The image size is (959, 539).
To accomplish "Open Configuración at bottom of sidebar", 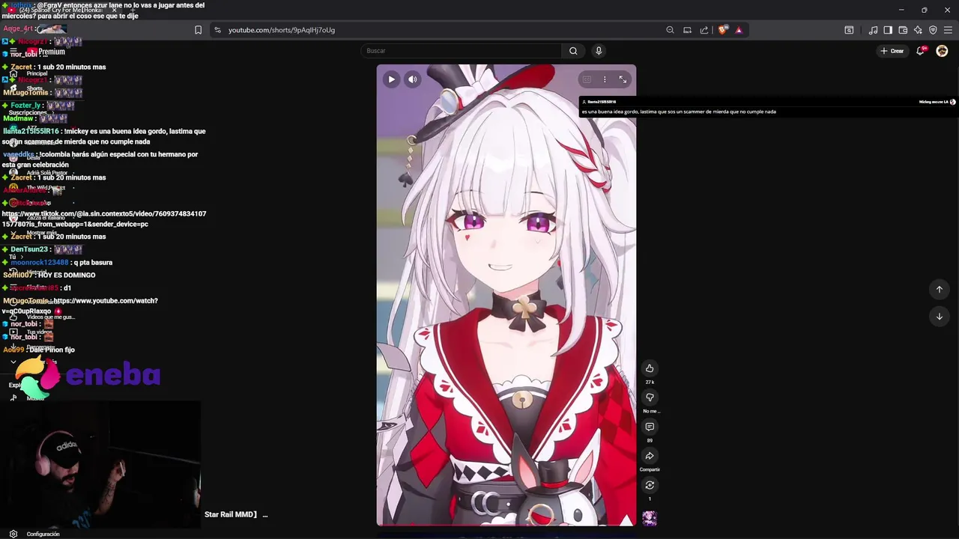I will [x=43, y=534].
